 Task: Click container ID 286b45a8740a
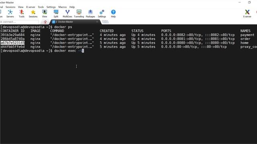tap(12, 39)
